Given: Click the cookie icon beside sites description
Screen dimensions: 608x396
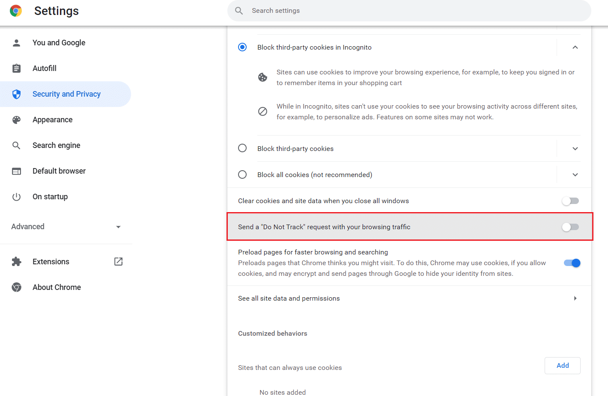Looking at the screenshot, I should pos(262,77).
